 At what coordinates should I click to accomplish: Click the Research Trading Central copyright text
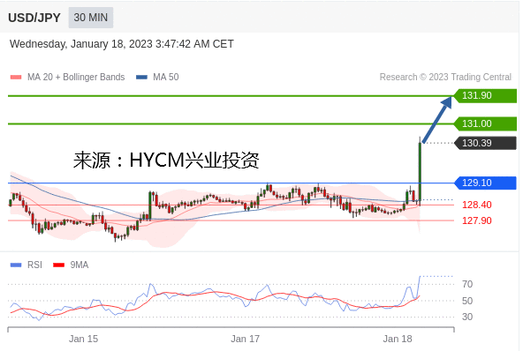[445, 78]
